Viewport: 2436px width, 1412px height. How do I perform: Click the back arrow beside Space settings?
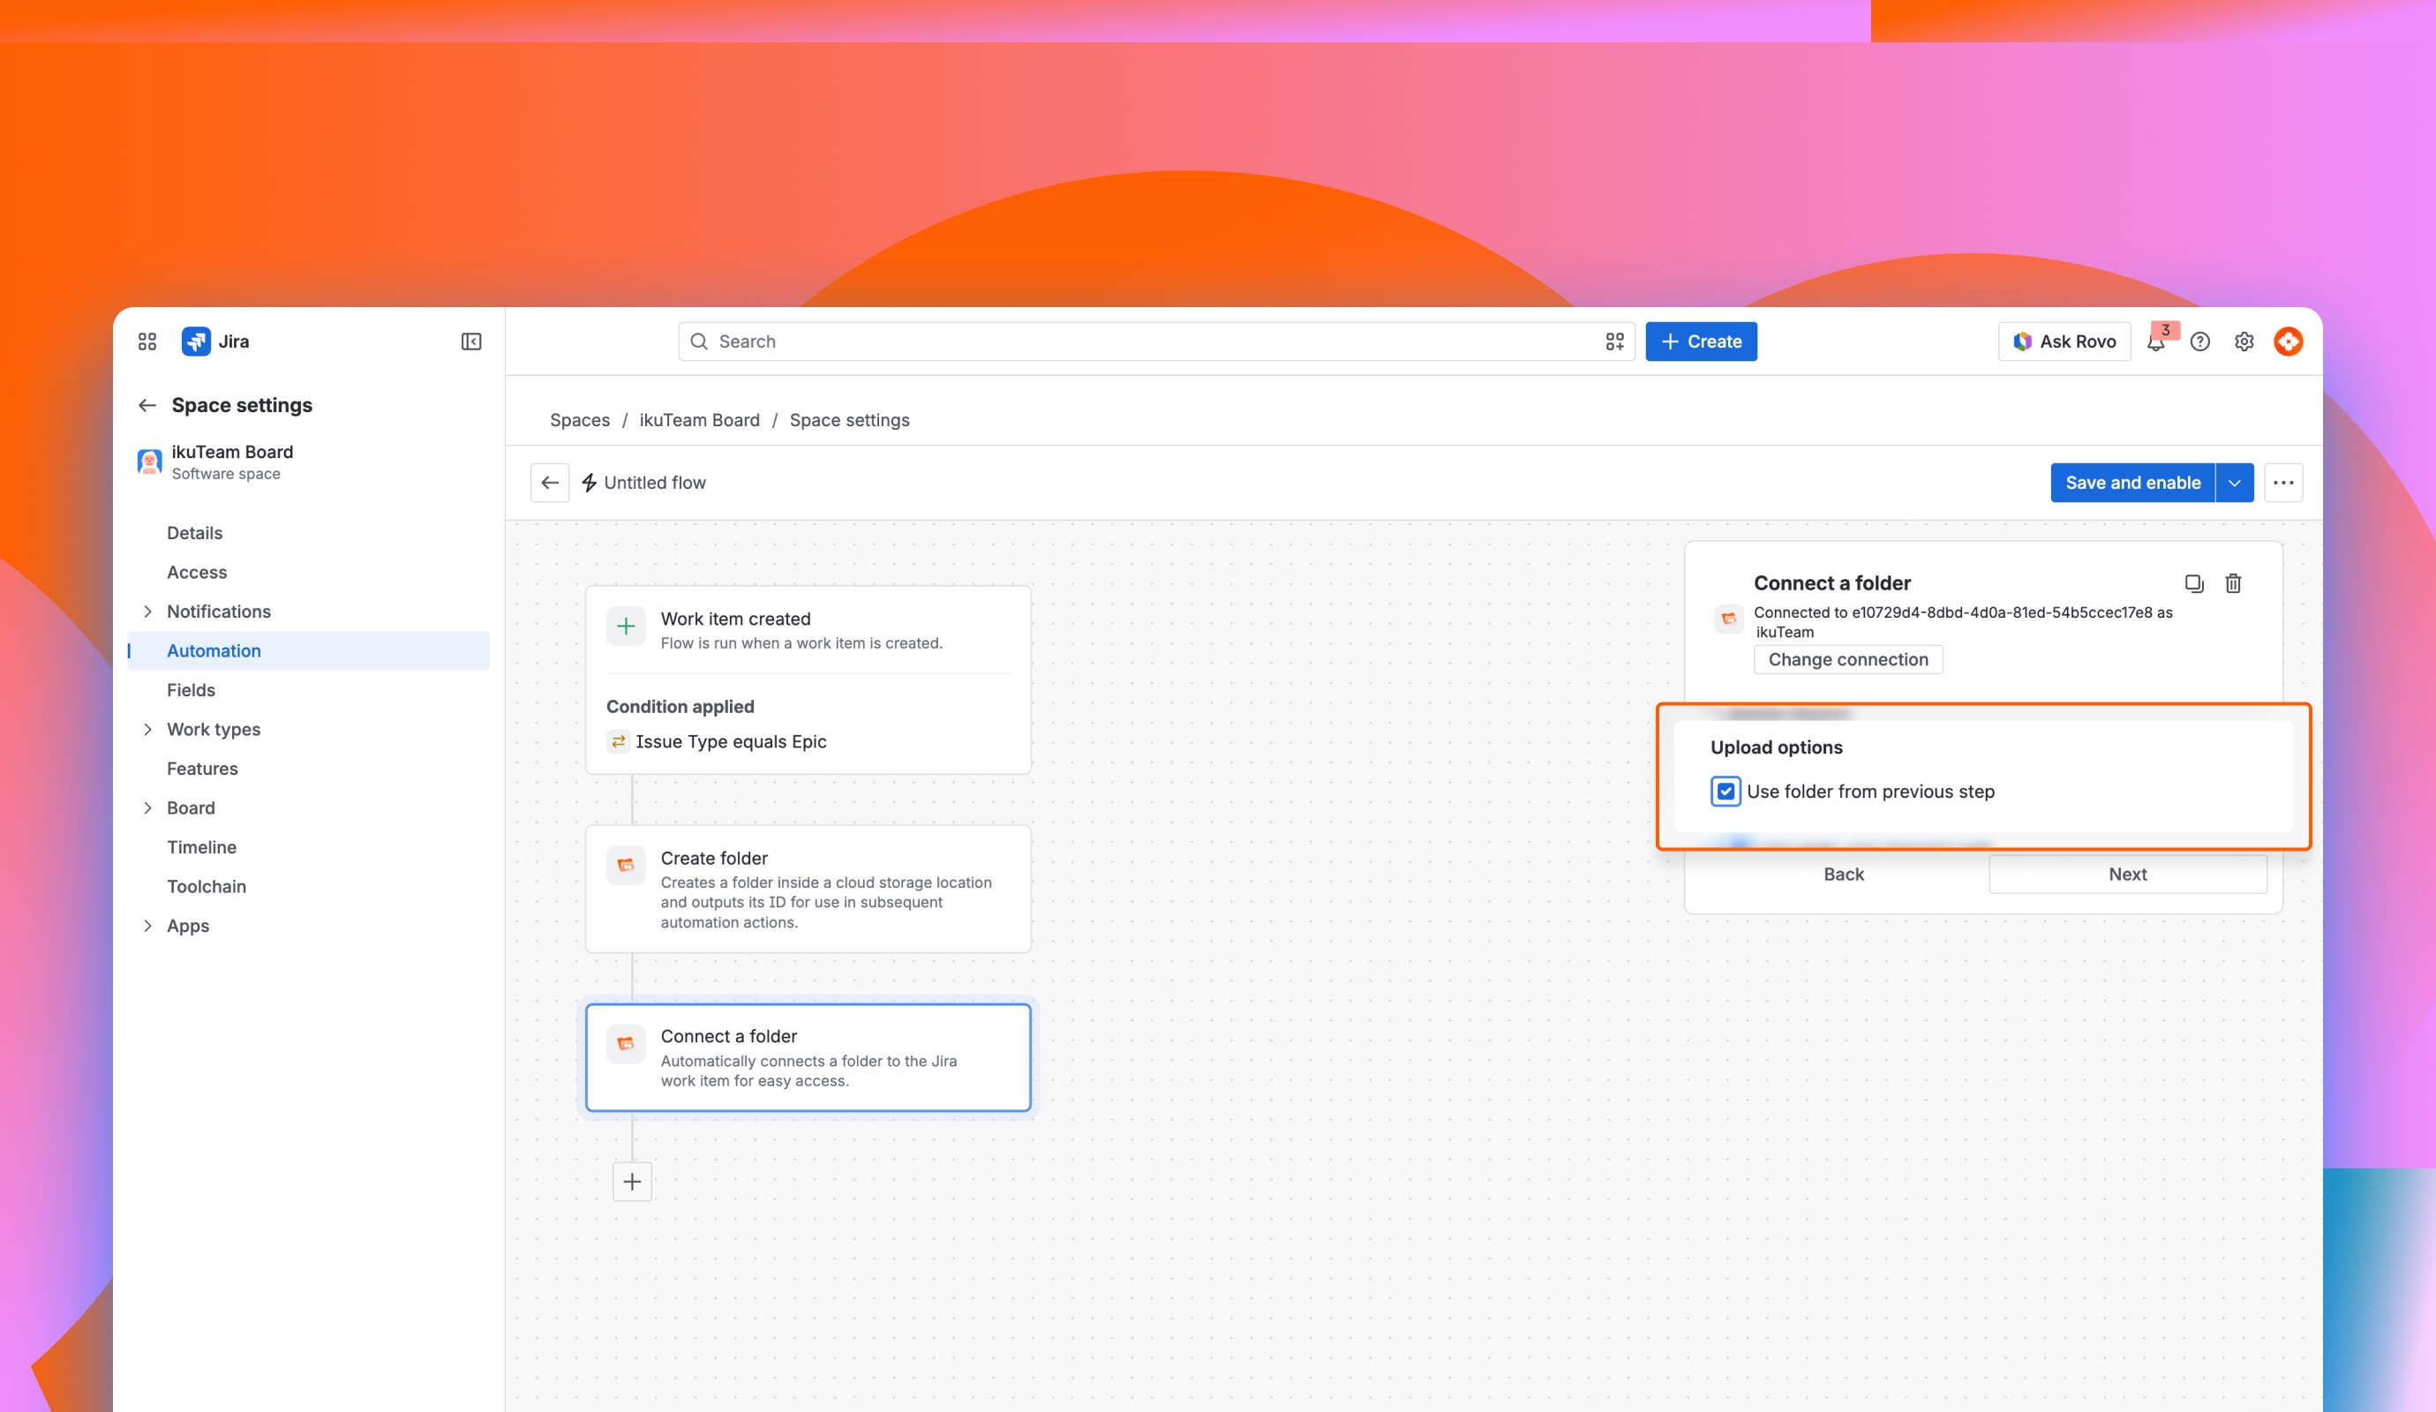coord(147,405)
